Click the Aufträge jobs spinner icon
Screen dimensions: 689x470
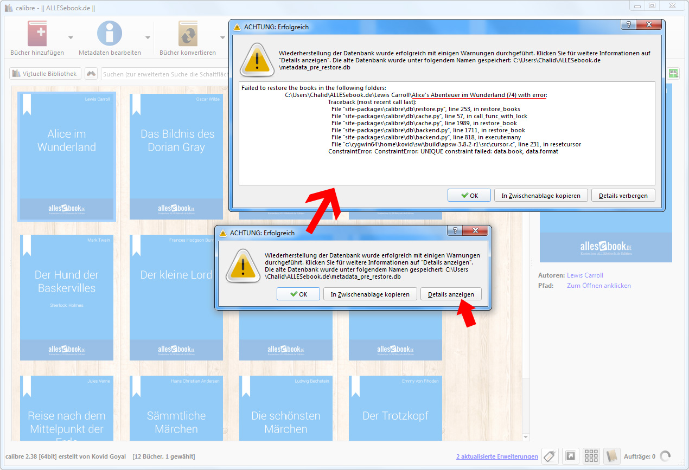pos(665,456)
